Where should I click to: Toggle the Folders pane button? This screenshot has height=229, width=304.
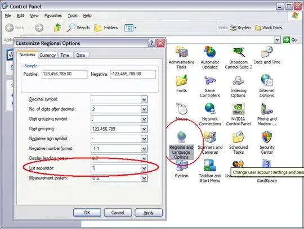[x=106, y=28]
